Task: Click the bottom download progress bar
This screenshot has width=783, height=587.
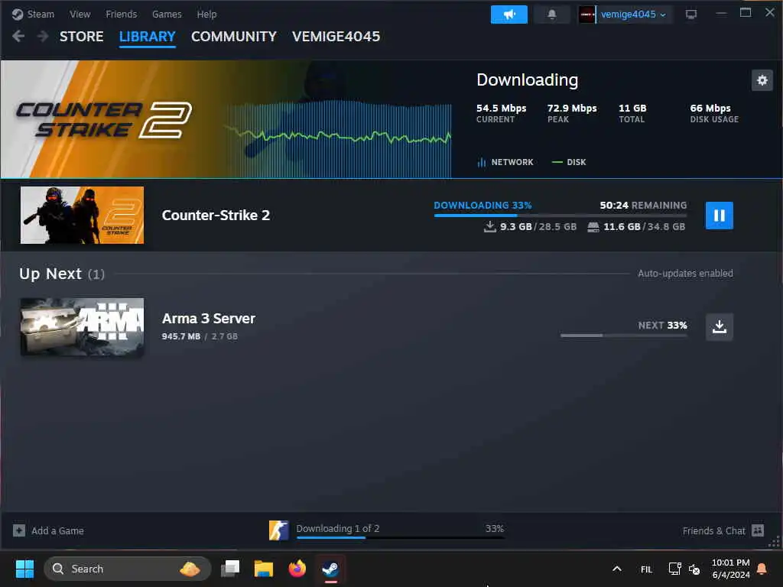Action: click(400, 537)
